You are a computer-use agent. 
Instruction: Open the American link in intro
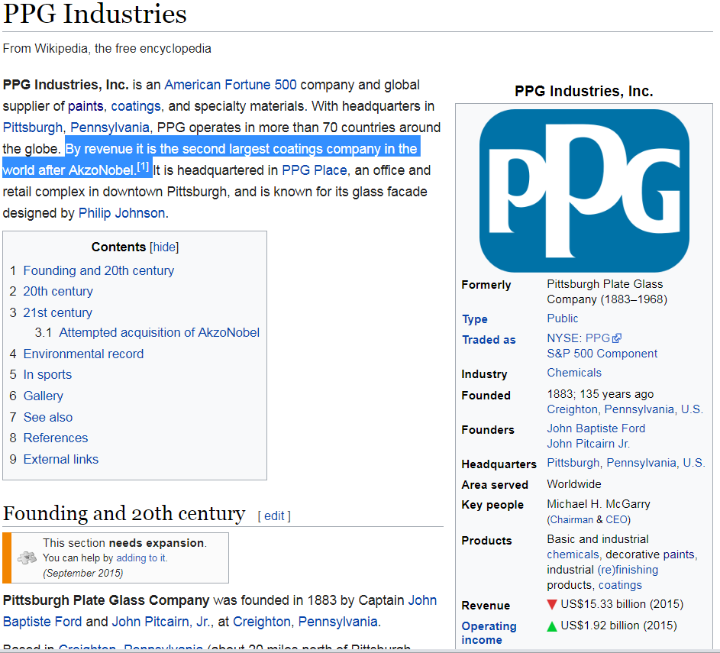pyautogui.click(x=192, y=85)
